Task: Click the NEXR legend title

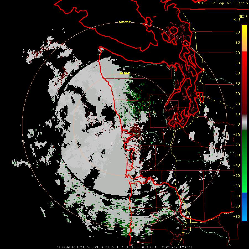Action: pyautogui.click(x=243, y=17)
